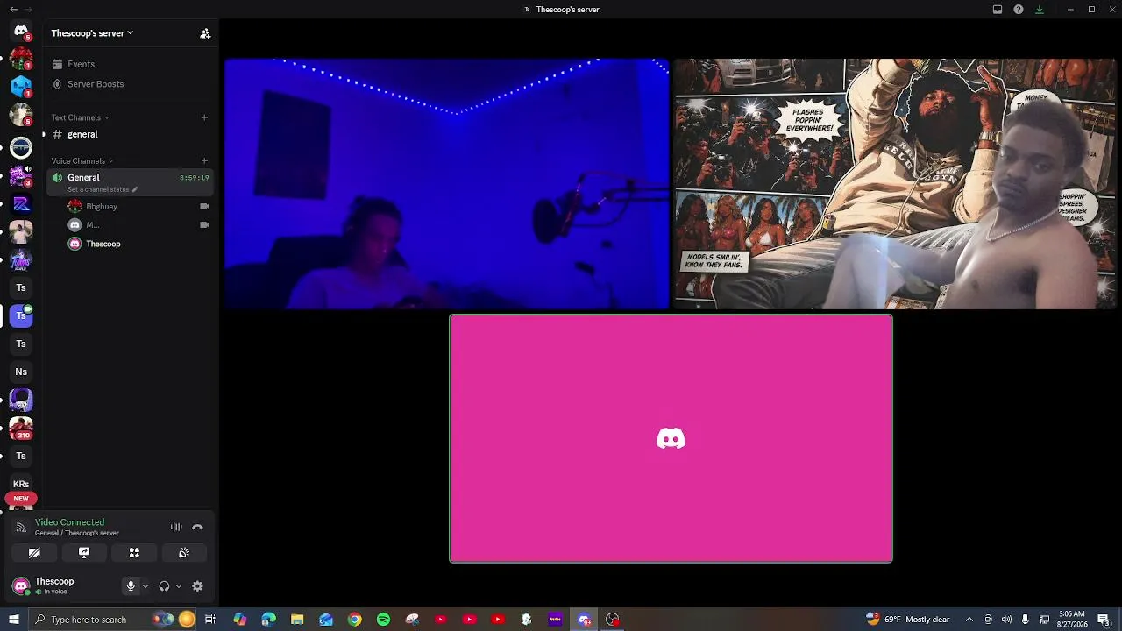Invite people with the add-member icon
This screenshot has height=631, width=1122.
pos(205,33)
